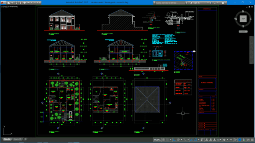Click the UCS icon in the drawing corner

[x=8, y=131]
